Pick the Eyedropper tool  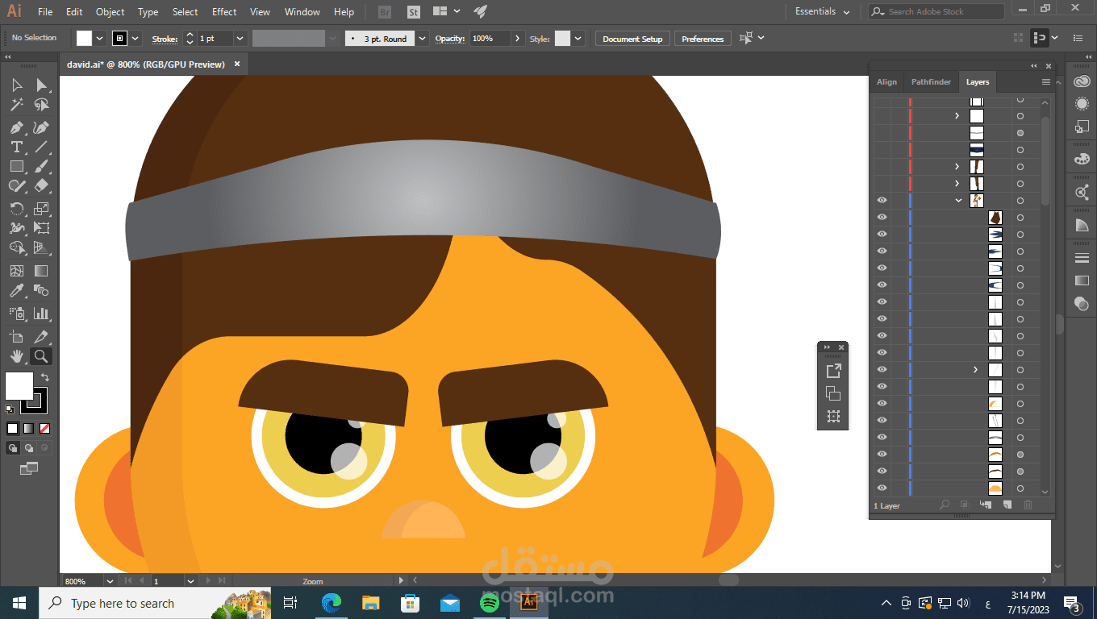point(16,291)
